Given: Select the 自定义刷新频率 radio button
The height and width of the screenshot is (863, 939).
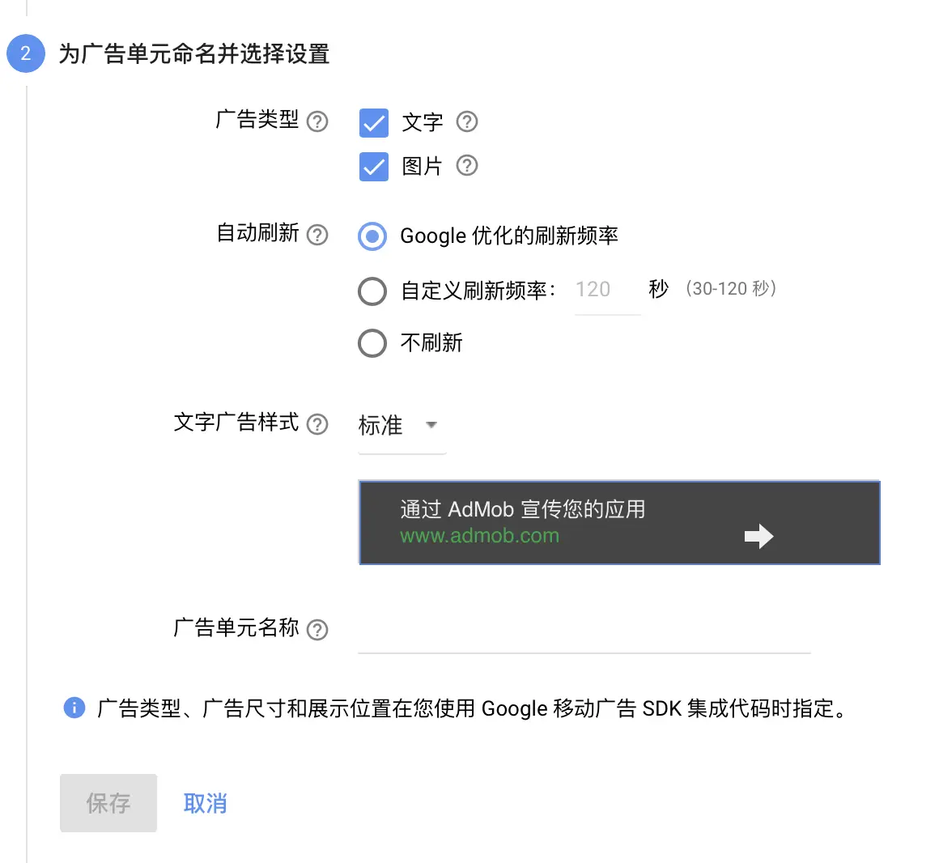Looking at the screenshot, I should [x=372, y=291].
